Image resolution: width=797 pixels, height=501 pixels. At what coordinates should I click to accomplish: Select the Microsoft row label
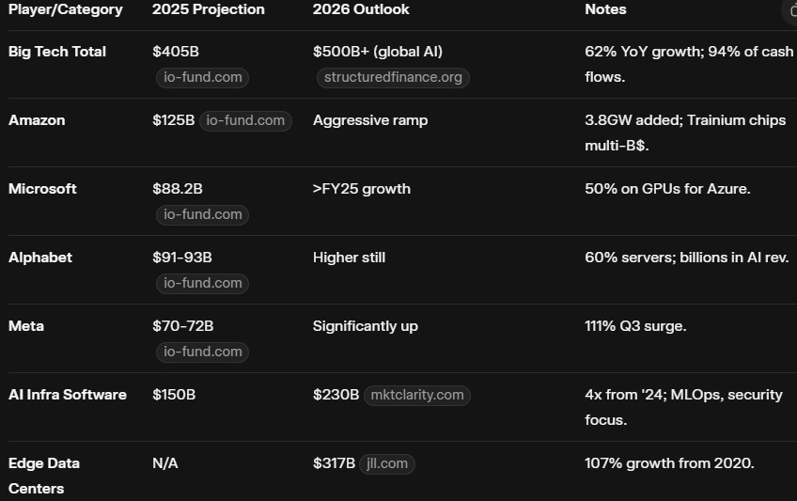pos(42,189)
